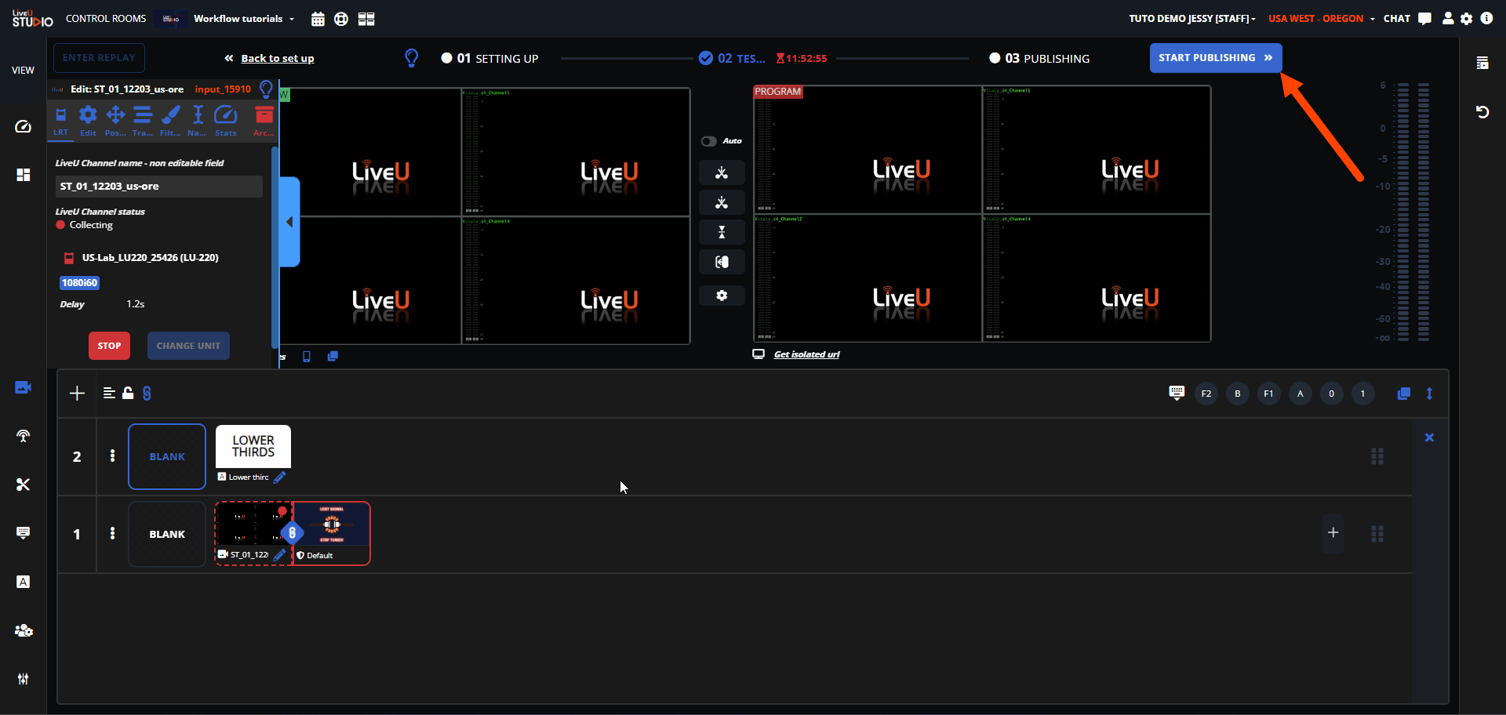Open the Edit gear tab

pos(88,122)
